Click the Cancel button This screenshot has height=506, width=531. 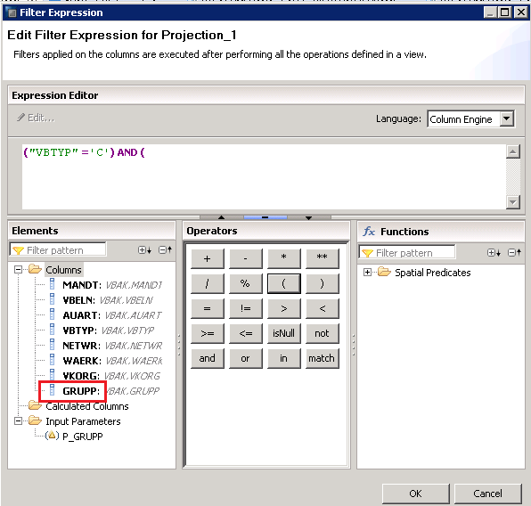click(x=487, y=494)
